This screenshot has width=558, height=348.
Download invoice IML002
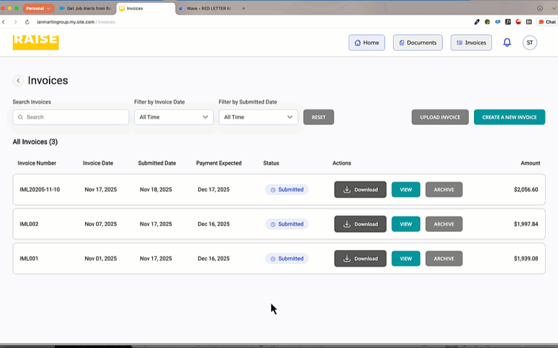360,224
